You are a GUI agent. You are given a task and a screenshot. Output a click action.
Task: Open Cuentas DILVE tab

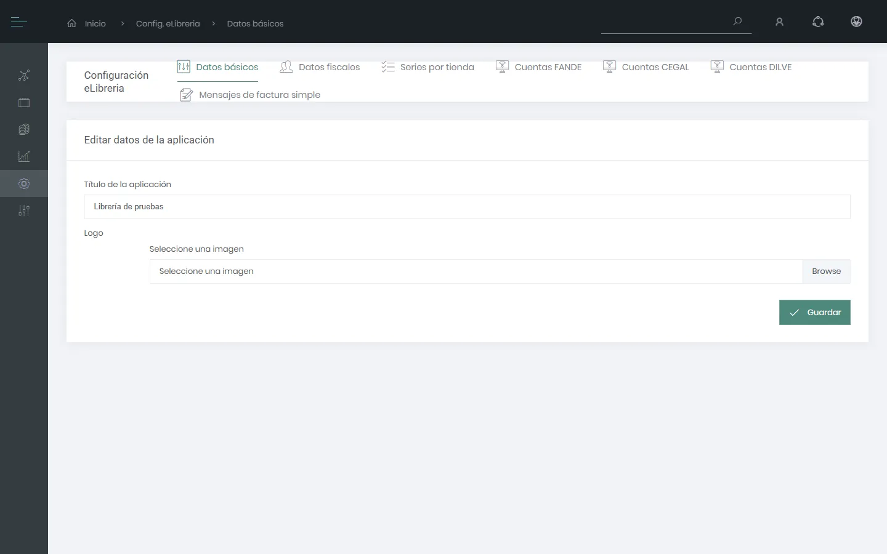[751, 67]
